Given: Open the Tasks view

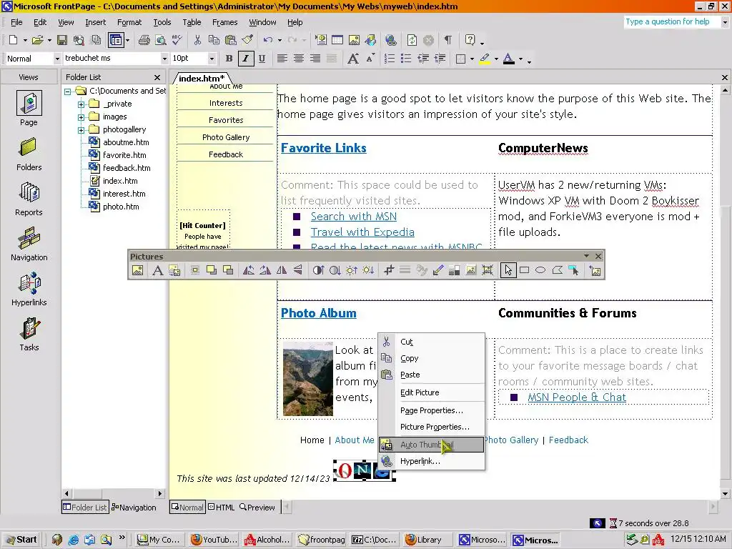Looking at the screenshot, I should tap(29, 335).
